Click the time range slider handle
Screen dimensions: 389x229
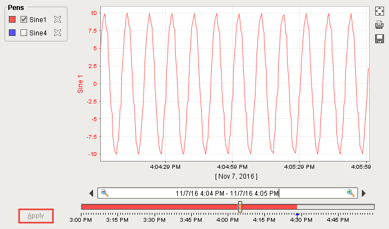pos(240,206)
